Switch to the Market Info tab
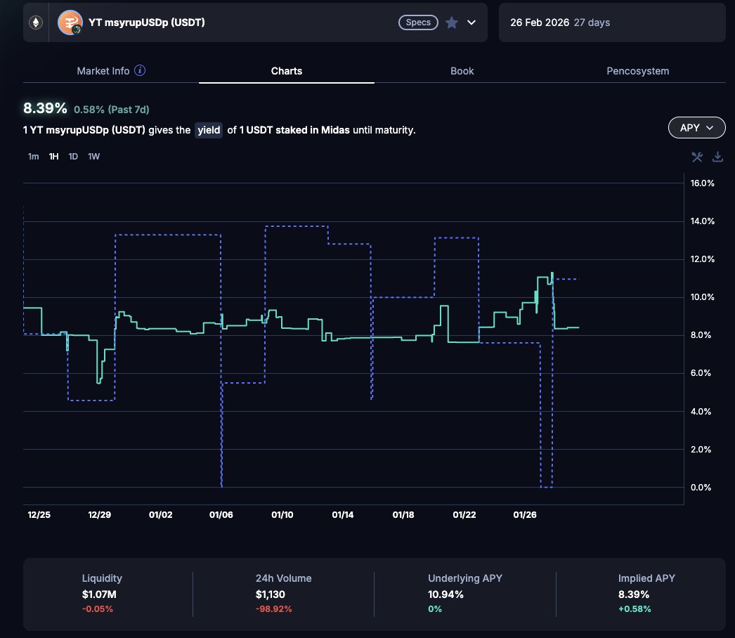735x638 pixels. [103, 71]
